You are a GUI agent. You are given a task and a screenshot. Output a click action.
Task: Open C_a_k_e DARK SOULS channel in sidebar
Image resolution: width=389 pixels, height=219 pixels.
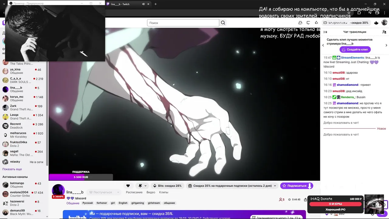(24, 80)
